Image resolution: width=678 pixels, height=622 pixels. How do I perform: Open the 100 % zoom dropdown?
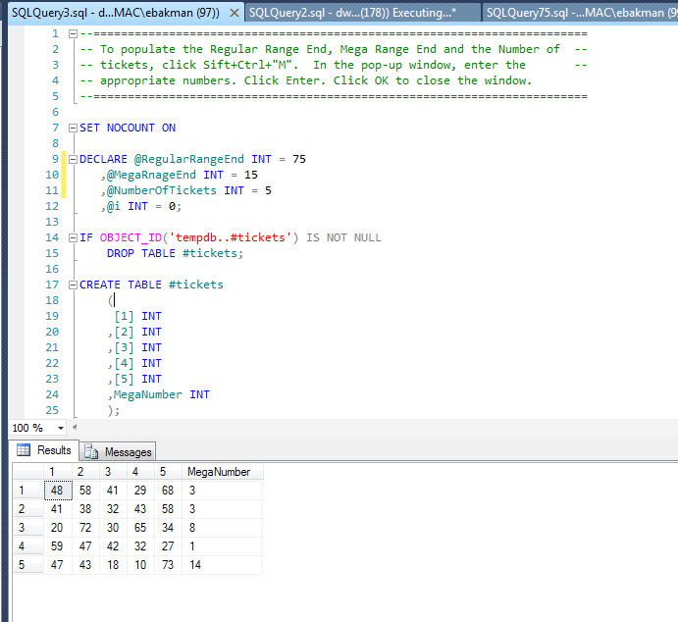[x=61, y=429]
